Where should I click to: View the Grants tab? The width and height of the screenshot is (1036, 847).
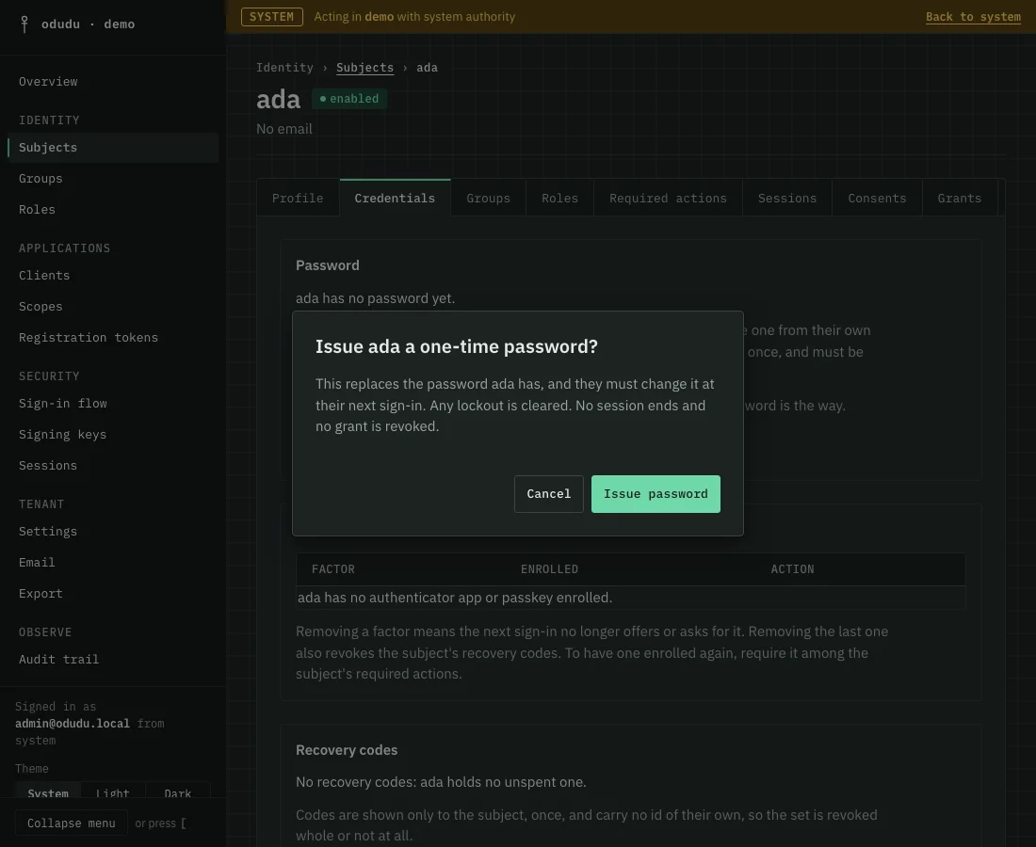coord(960,198)
